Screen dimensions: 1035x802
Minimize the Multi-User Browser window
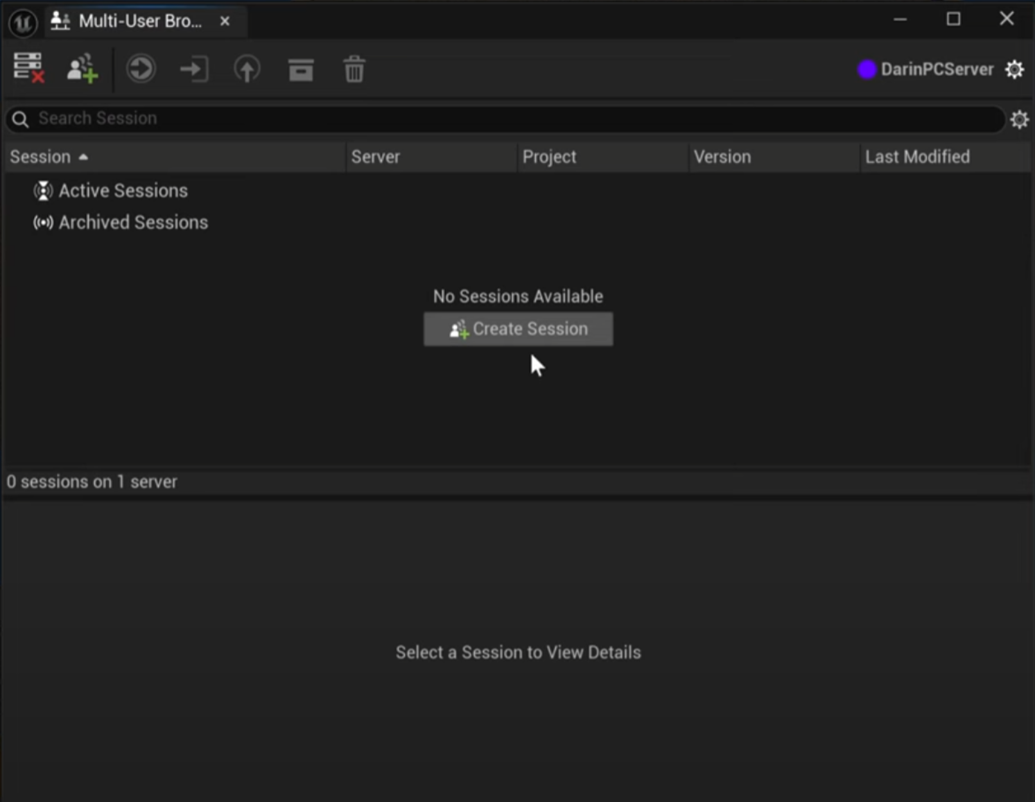pos(900,19)
